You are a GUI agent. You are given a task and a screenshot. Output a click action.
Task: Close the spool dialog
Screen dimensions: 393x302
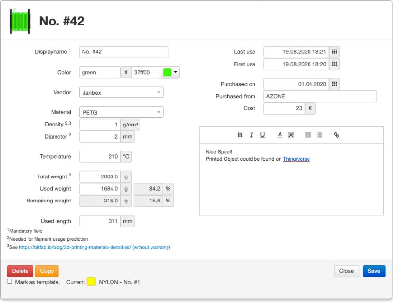(x=346, y=271)
